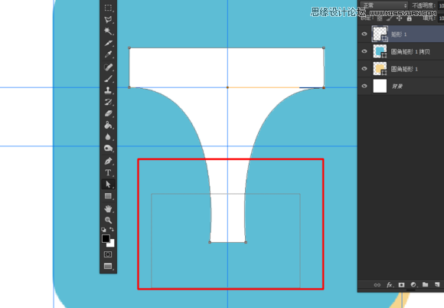The width and height of the screenshot is (444, 308).
Task: Select the Blur droplet tool
Action: [108, 137]
